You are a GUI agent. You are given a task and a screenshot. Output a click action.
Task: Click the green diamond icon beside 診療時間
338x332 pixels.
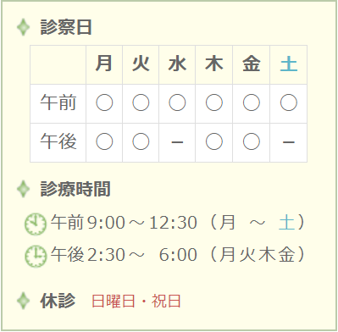pyautogui.click(x=23, y=189)
